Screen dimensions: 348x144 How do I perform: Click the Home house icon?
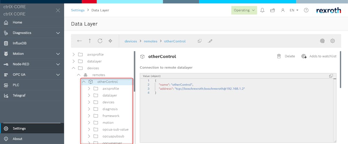pyautogui.click(x=6, y=23)
